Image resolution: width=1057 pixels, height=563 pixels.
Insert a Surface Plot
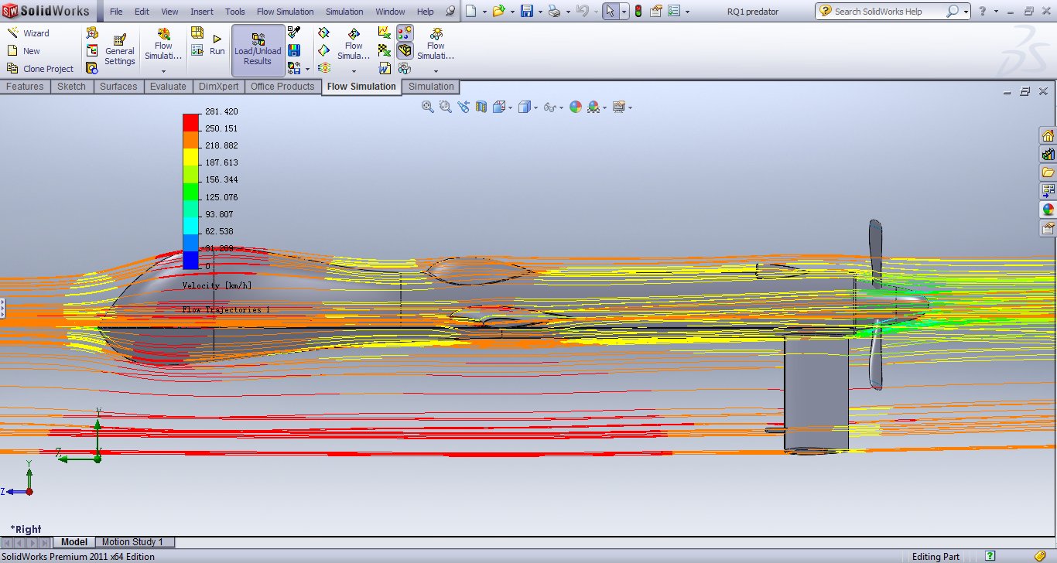[x=324, y=50]
